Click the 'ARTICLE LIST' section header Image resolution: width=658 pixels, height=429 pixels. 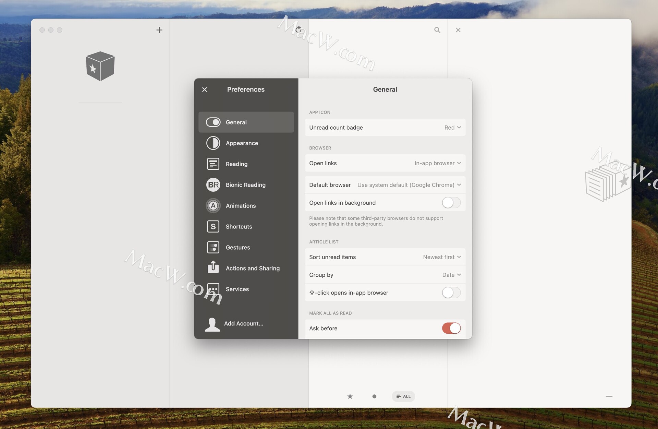pos(324,242)
